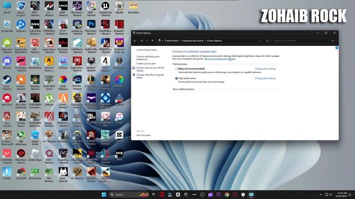Open Recycle Bin on the desktop
The height and width of the screenshot is (199, 355).
7,26
